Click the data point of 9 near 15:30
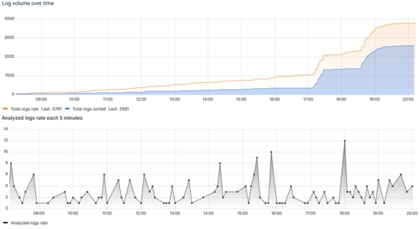420x229 pixels. (257, 157)
